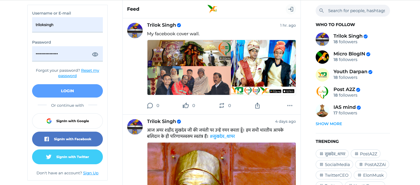Viewport: 420px width, 185px height.
Task: Expand Who to Follow with Show More
Action: point(329,124)
